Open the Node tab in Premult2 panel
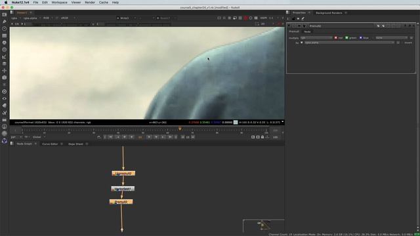The image size is (420, 236). click(307, 31)
